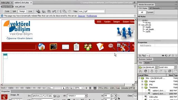
Task: Click the Refresh icon in Files panel
Action: coord(146,71)
